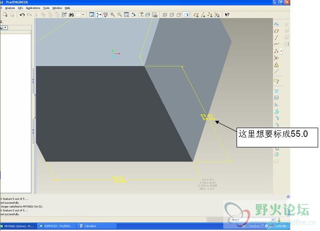
Task: Select Hidden Line display style
Action: (x=172, y=15)
